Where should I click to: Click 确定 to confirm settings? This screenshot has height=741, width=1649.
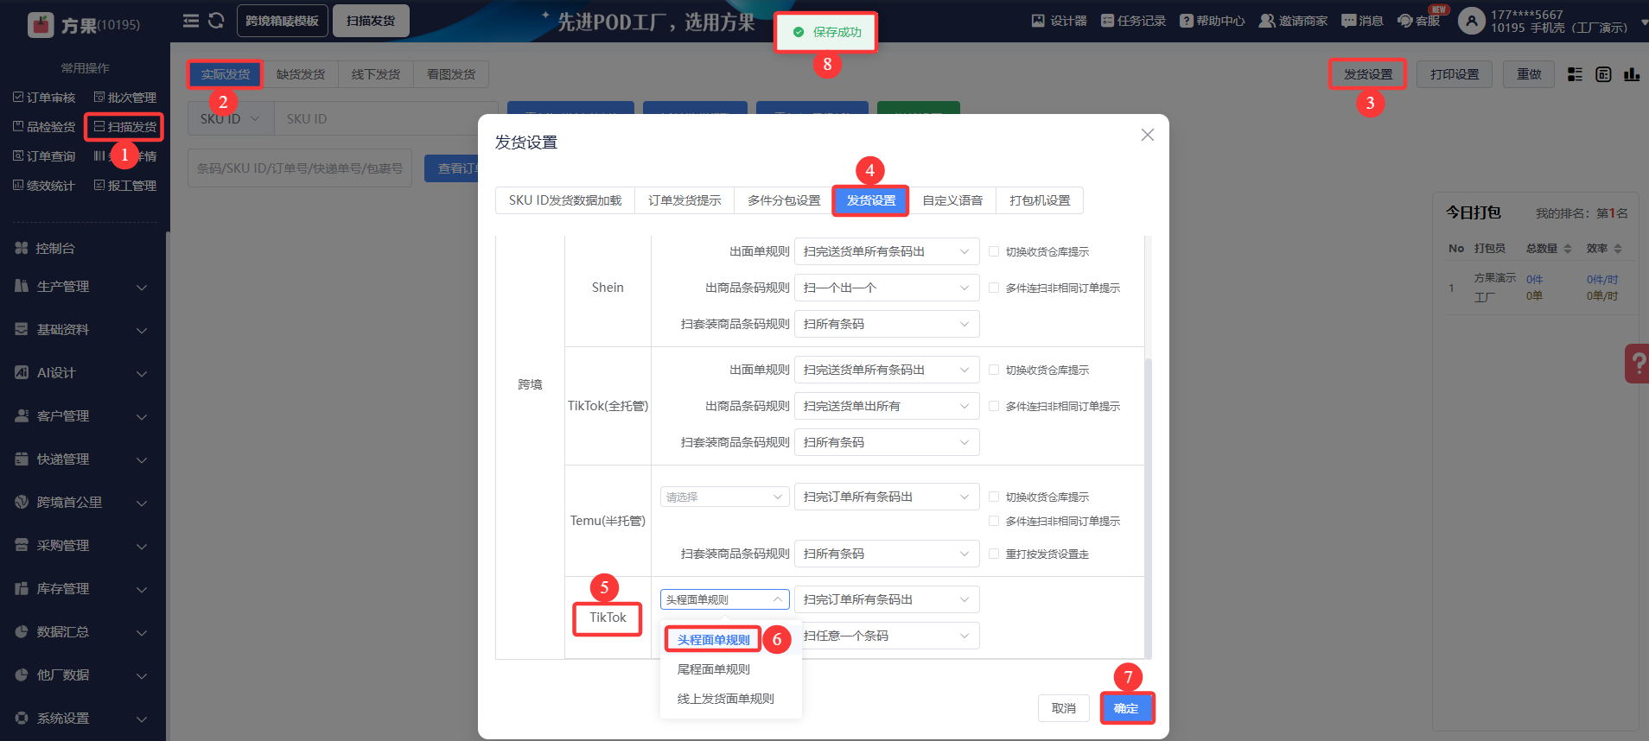pos(1126,708)
